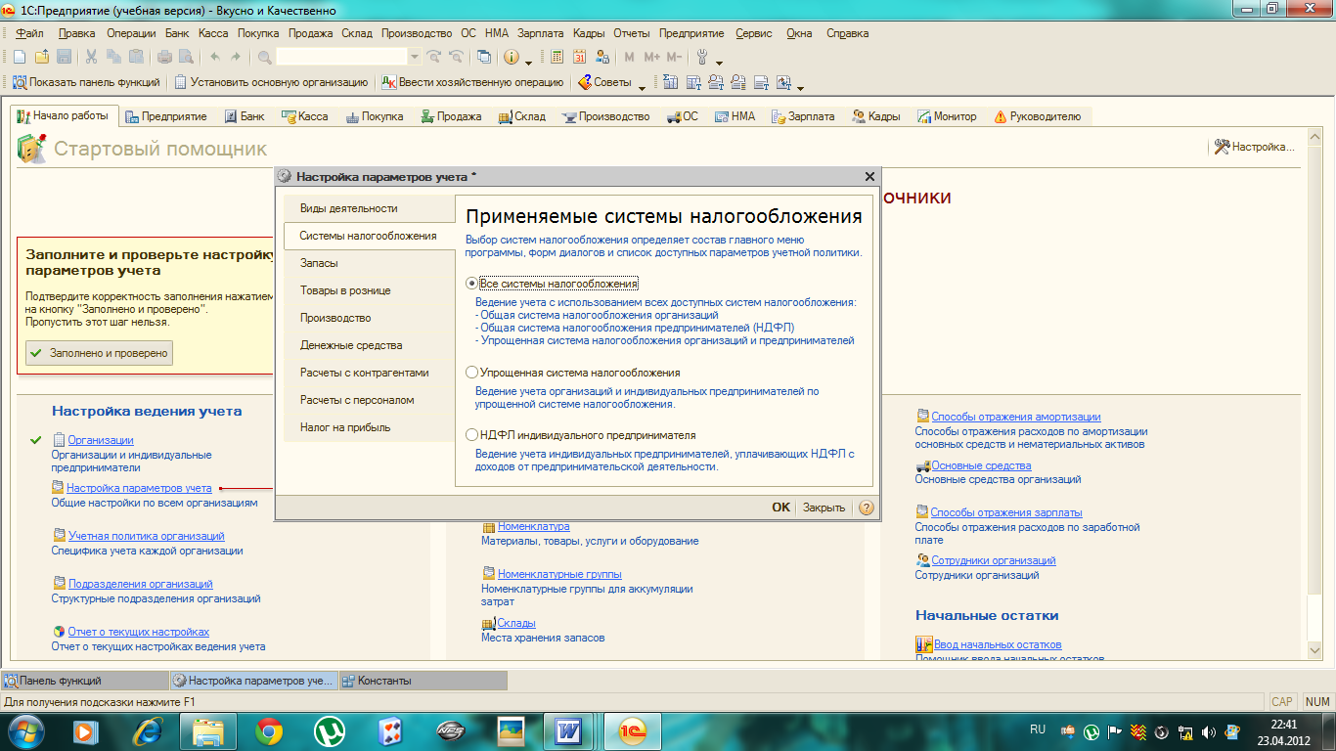Expand the report toolbar overflow arrow

(800, 87)
